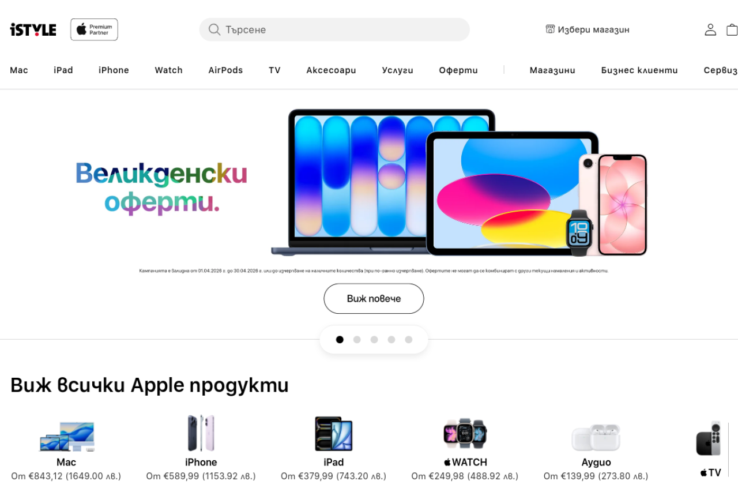
Task: Open the iPad category product image
Action: (333, 434)
